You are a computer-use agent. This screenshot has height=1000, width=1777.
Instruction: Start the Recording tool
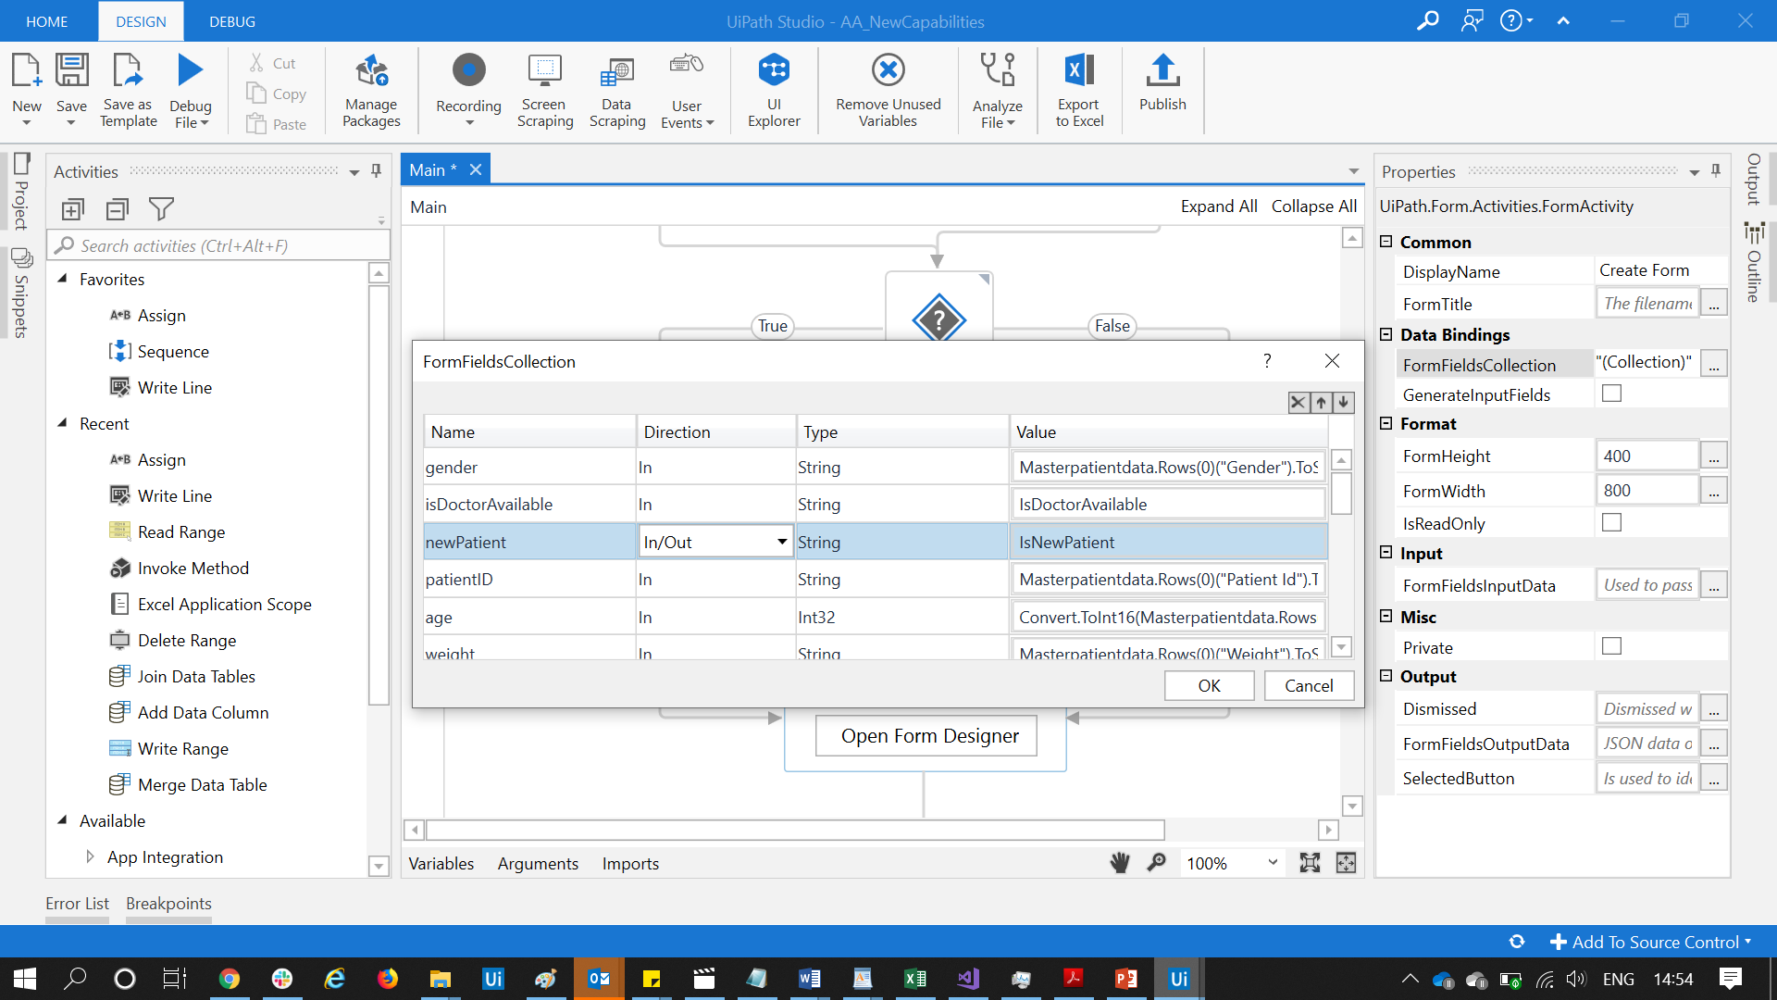[468, 71]
